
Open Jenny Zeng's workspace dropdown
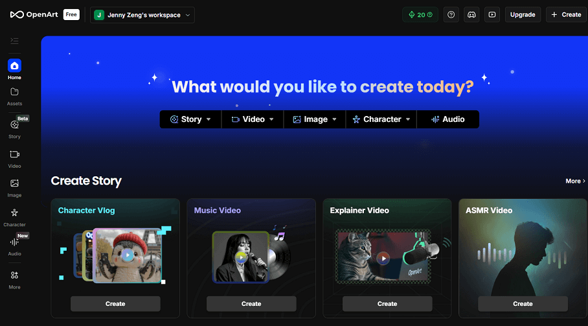[x=142, y=15]
